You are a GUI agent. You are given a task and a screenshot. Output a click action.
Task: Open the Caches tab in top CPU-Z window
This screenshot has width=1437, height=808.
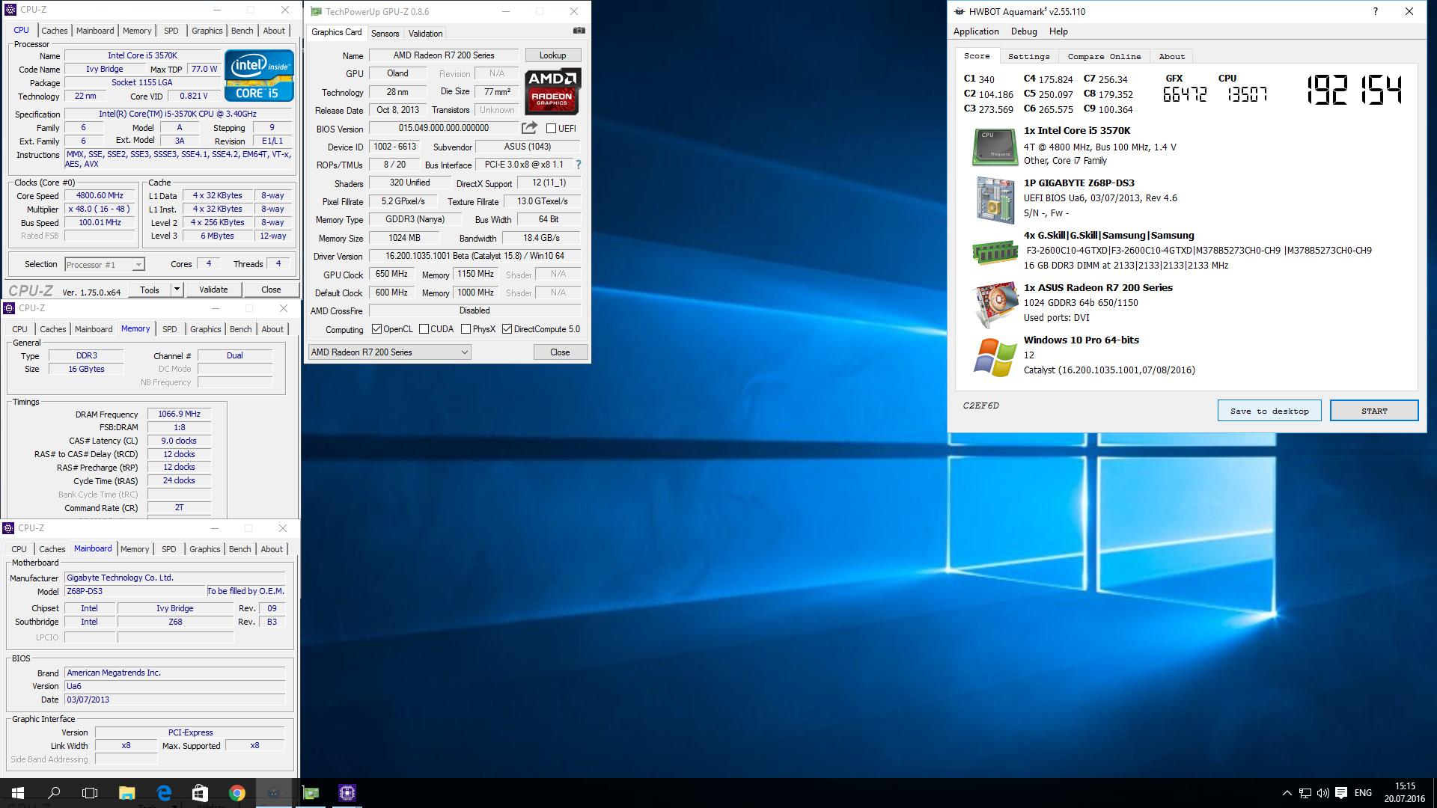55,31
